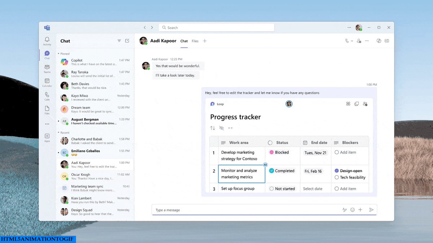Open the call options dropdown arrow
The width and height of the screenshot is (433, 243).
(x=352, y=41)
